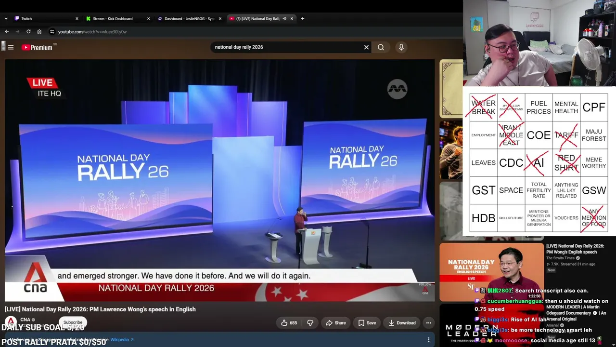Screen dimensions: 616x347
Task: Open a new browser tab
Action: 302,19
